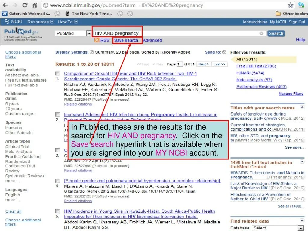Choose Custom range publication dates
The height and width of the screenshot is (231, 308).
(x=21, y=114)
